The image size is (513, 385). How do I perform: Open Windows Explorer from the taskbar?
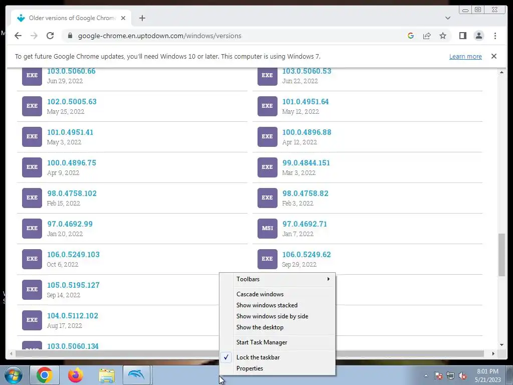tap(107, 376)
